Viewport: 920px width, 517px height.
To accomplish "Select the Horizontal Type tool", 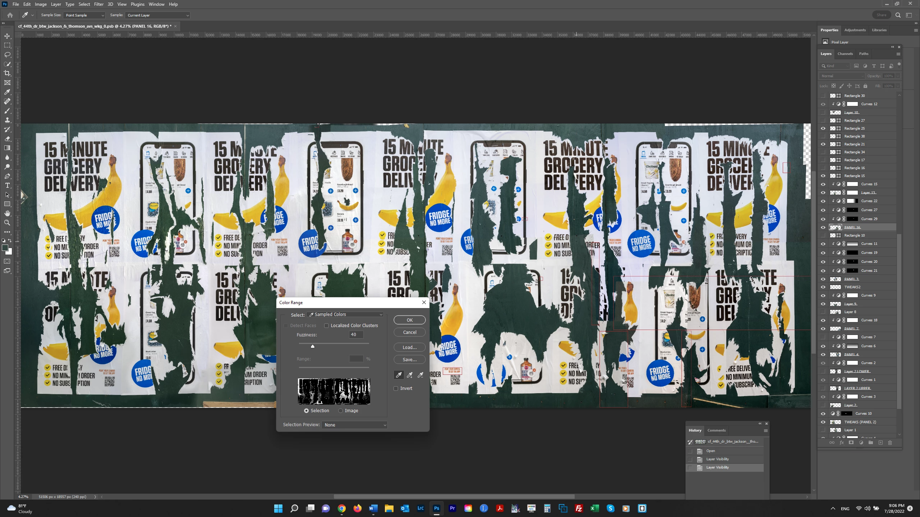I will [x=7, y=185].
